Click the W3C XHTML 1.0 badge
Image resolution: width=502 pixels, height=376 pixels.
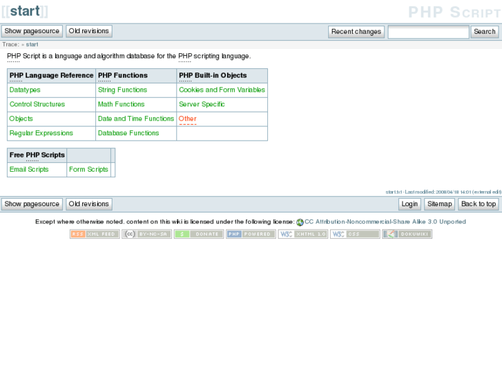(303, 234)
